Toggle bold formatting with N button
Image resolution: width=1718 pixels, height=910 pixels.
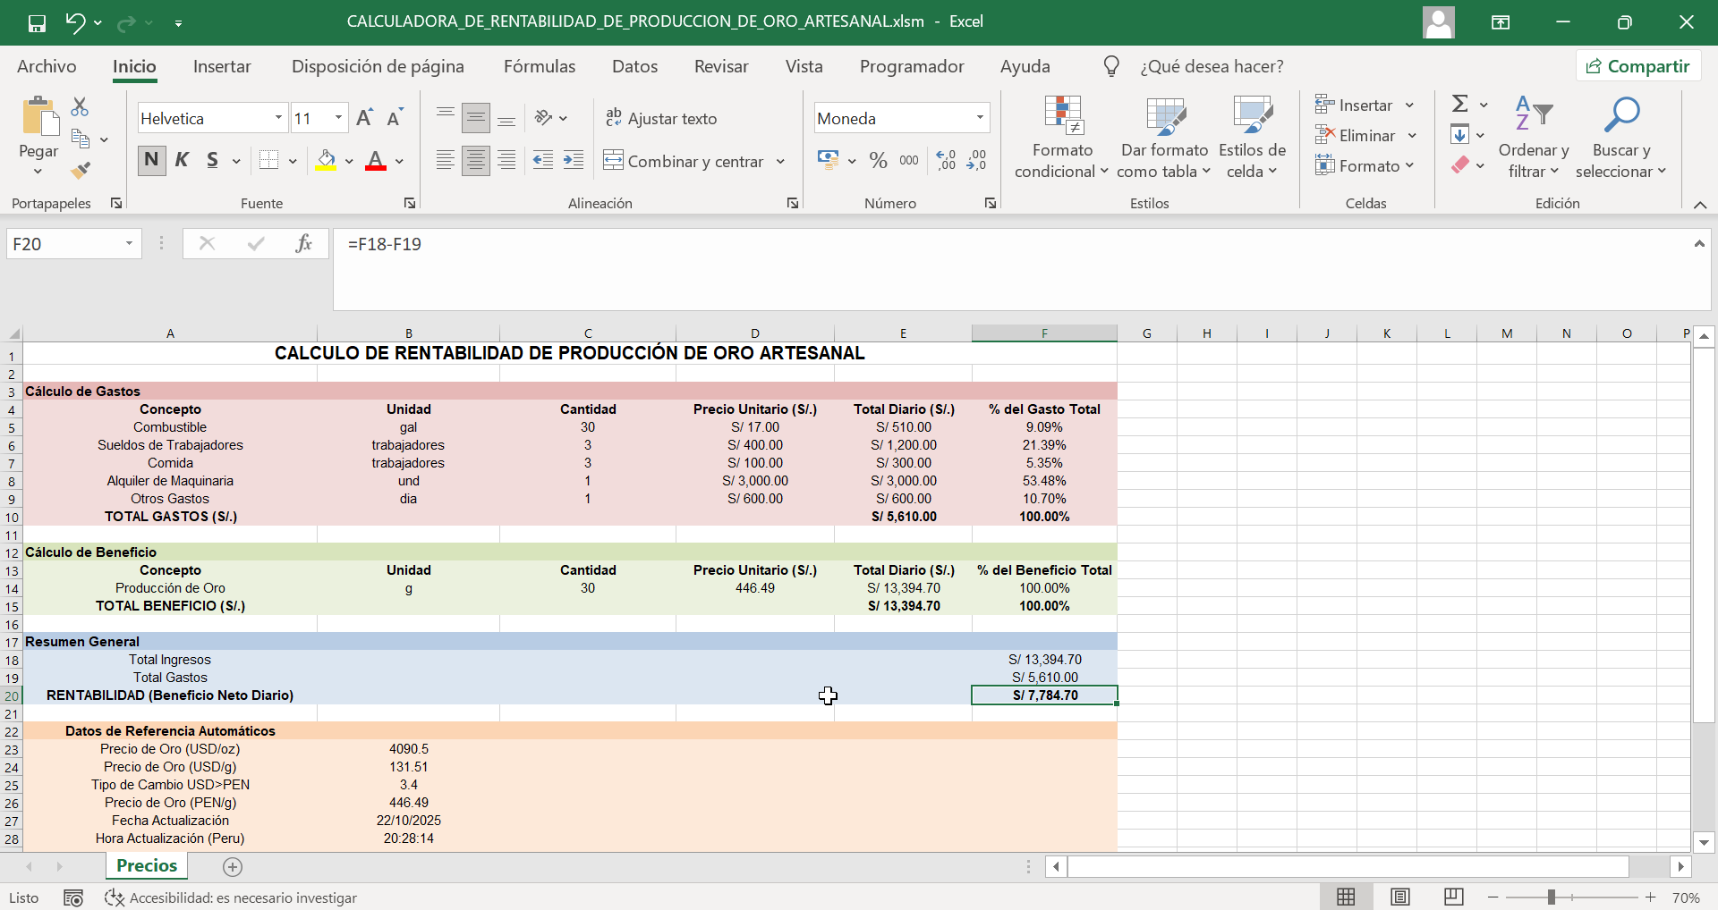click(150, 161)
